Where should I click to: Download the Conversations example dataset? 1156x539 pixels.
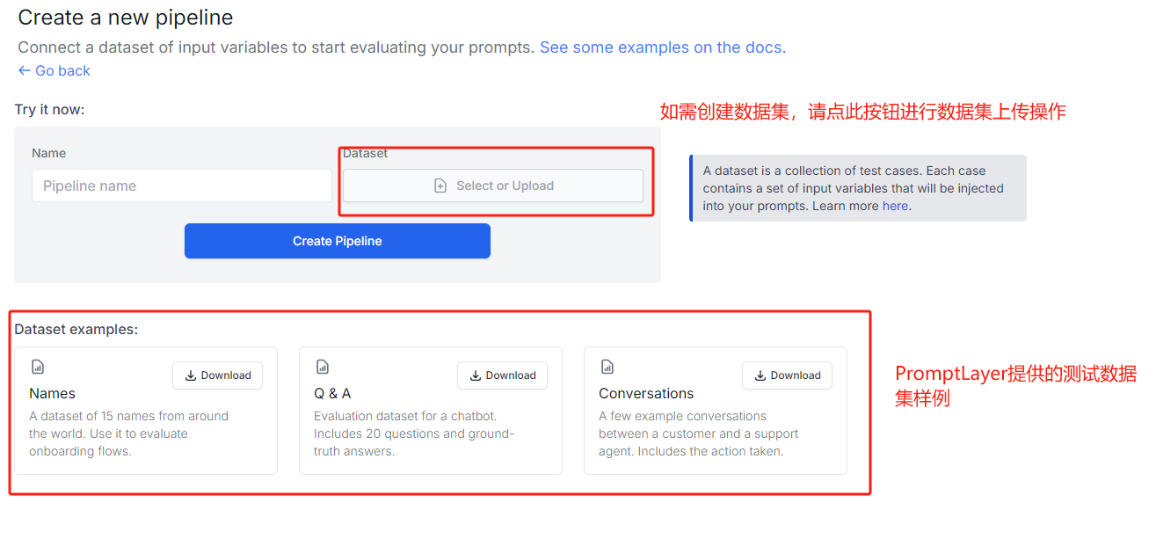787,375
